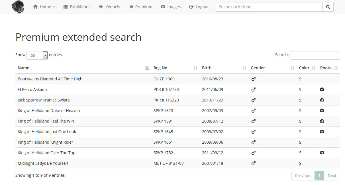
Task: Click the 'Premium extended search' heading
Action: pyautogui.click(x=78, y=37)
